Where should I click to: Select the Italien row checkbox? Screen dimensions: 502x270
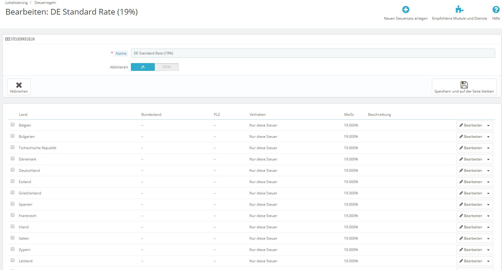click(x=13, y=238)
